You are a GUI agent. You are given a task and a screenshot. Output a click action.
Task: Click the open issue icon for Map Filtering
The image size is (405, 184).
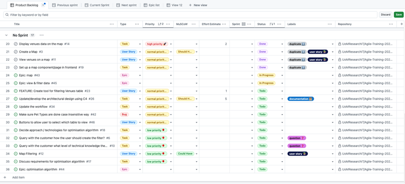(x=16, y=154)
